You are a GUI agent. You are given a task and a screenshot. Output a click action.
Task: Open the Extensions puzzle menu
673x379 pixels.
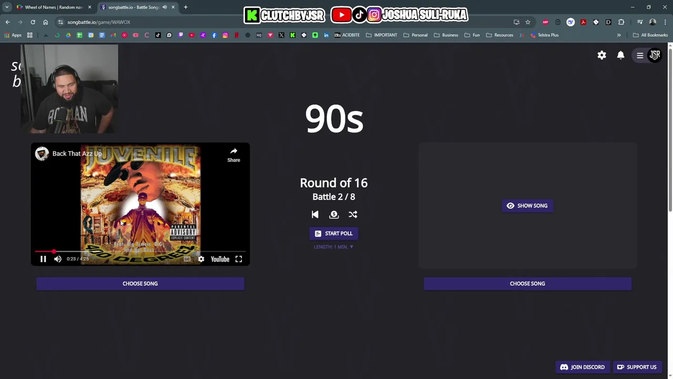pos(621,22)
